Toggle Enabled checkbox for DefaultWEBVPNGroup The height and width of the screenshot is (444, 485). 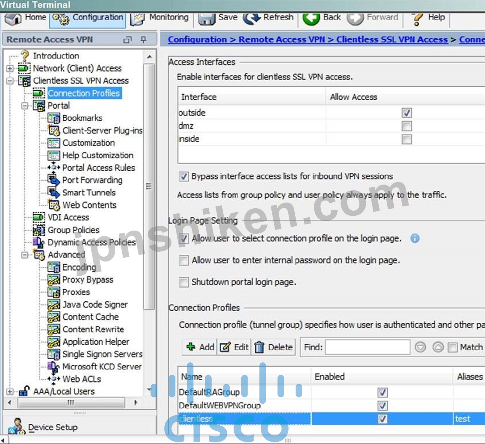click(x=383, y=406)
